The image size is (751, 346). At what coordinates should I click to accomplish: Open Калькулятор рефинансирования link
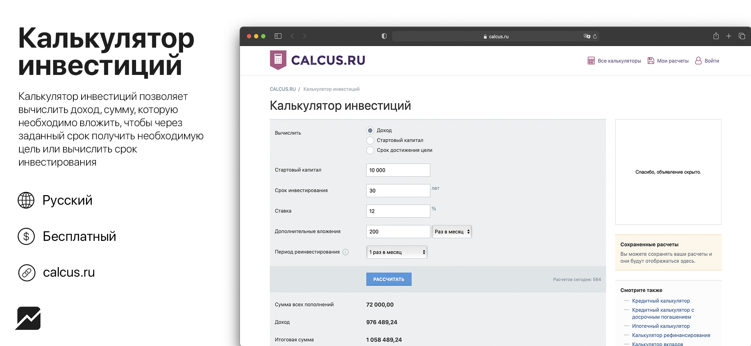coord(671,335)
